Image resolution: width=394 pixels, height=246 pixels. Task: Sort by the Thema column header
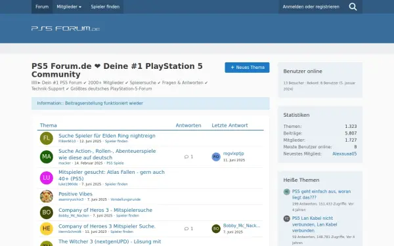(48, 125)
